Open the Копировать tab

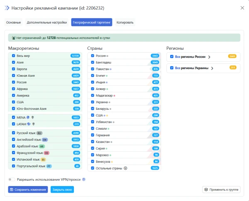click(125, 22)
